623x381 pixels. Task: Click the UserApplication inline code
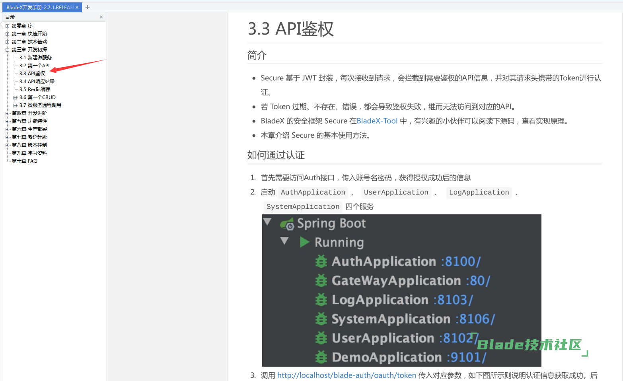coord(396,192)
